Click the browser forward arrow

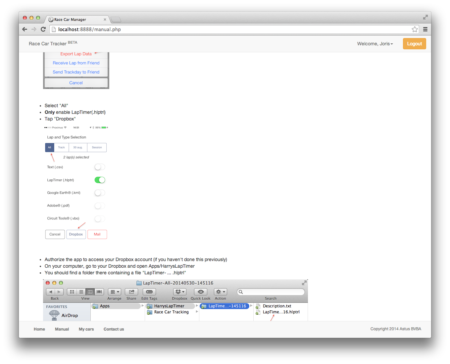(34, 29)
